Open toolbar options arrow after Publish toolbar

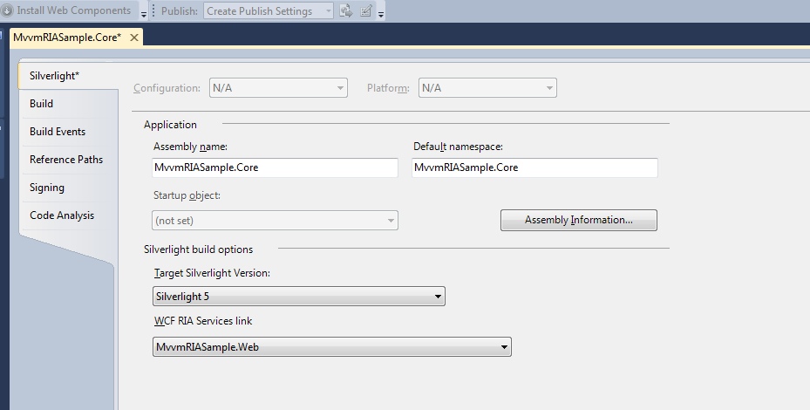381,15
